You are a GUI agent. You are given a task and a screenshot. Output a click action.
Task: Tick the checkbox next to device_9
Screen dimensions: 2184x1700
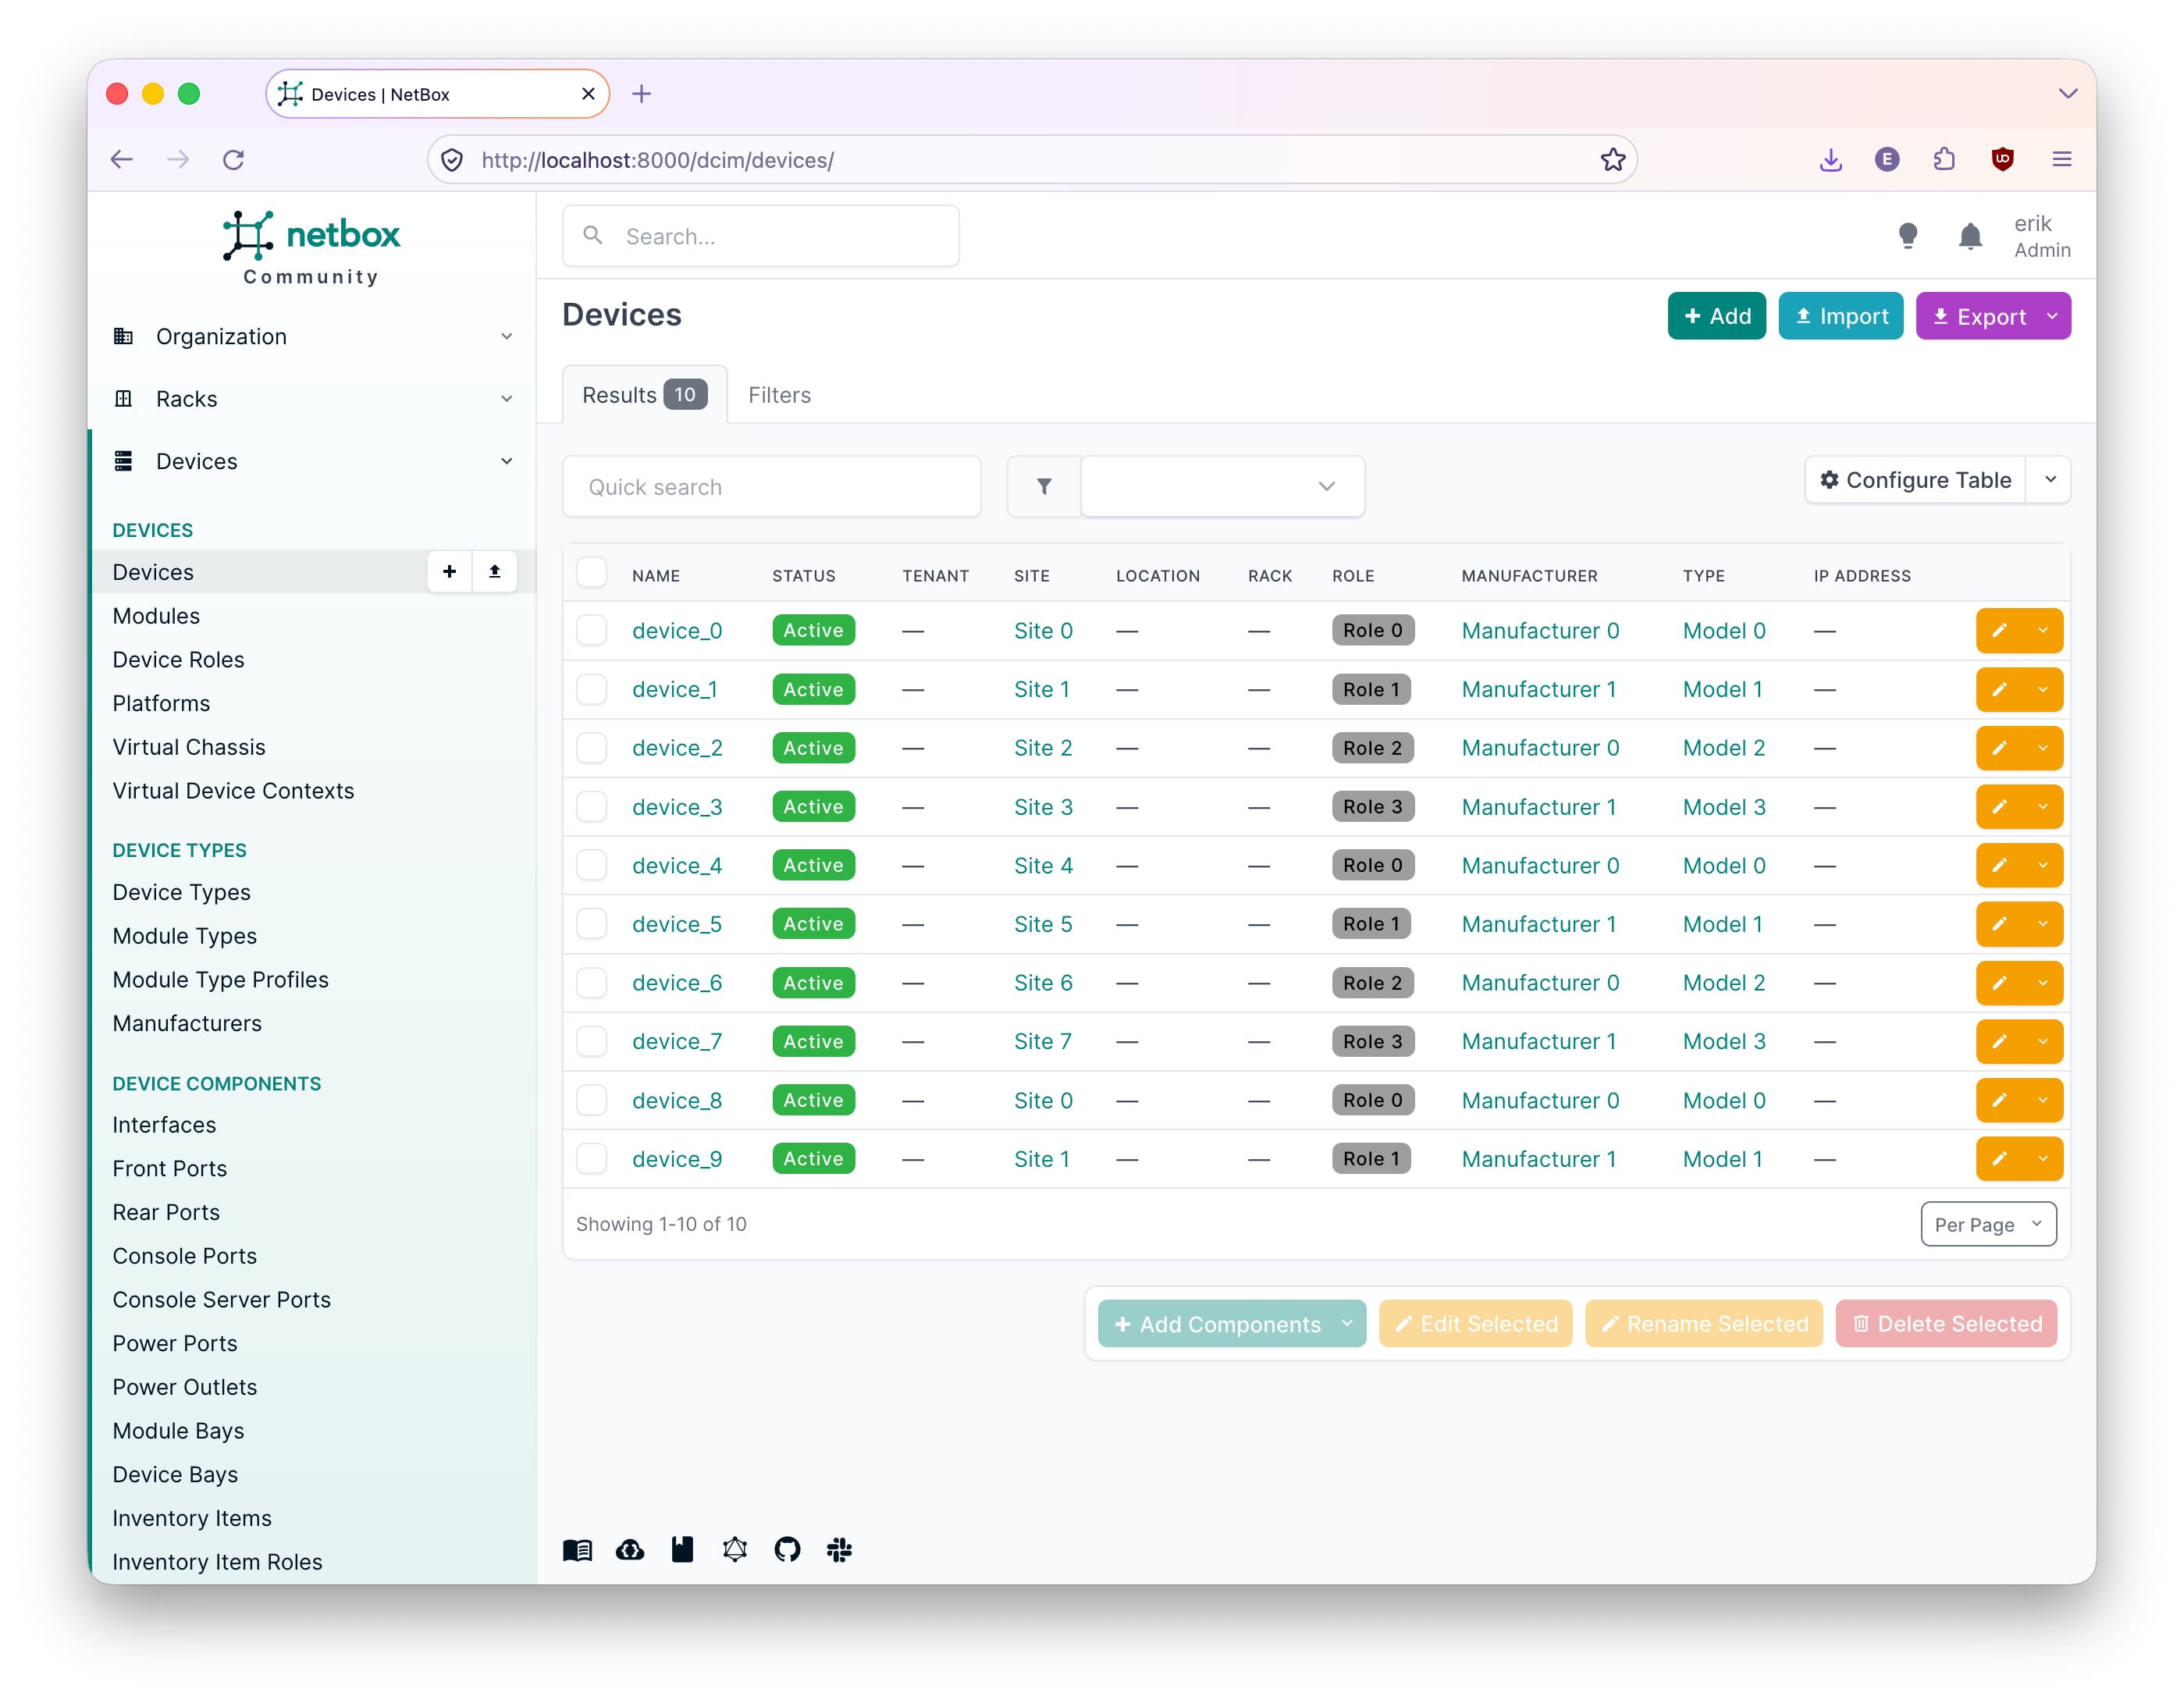point(592,1159)
